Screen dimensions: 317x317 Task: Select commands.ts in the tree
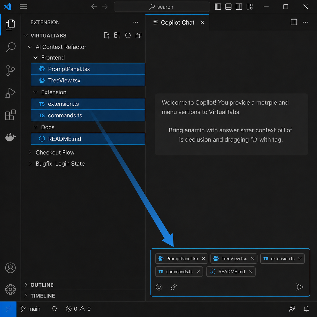pyautogui.click(x=88, y=116)
